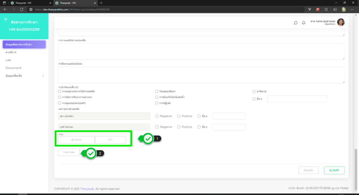Open the chat messages icon
Screen dimensions: 359x195
click(296, 23)
